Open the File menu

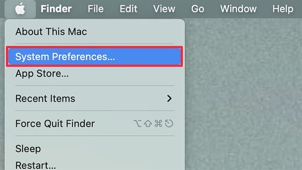pyautogui.click(x=96, y=9)
